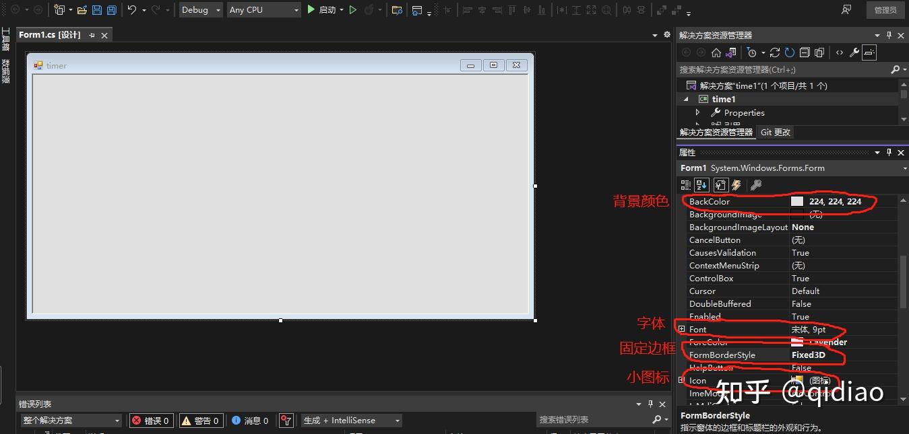Viewport: 909px width, 434px height.
Task: Switch to the Git 更改 tab
Action: point(776,133)
